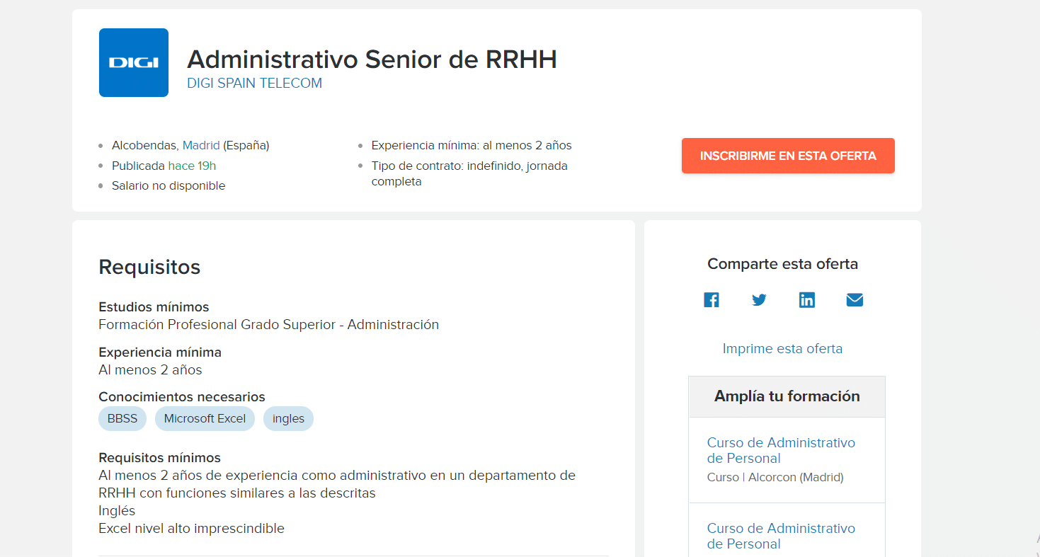The image size is (1040, 557).
Task: Click the DIGI company logo
Action: pos(133,62)
